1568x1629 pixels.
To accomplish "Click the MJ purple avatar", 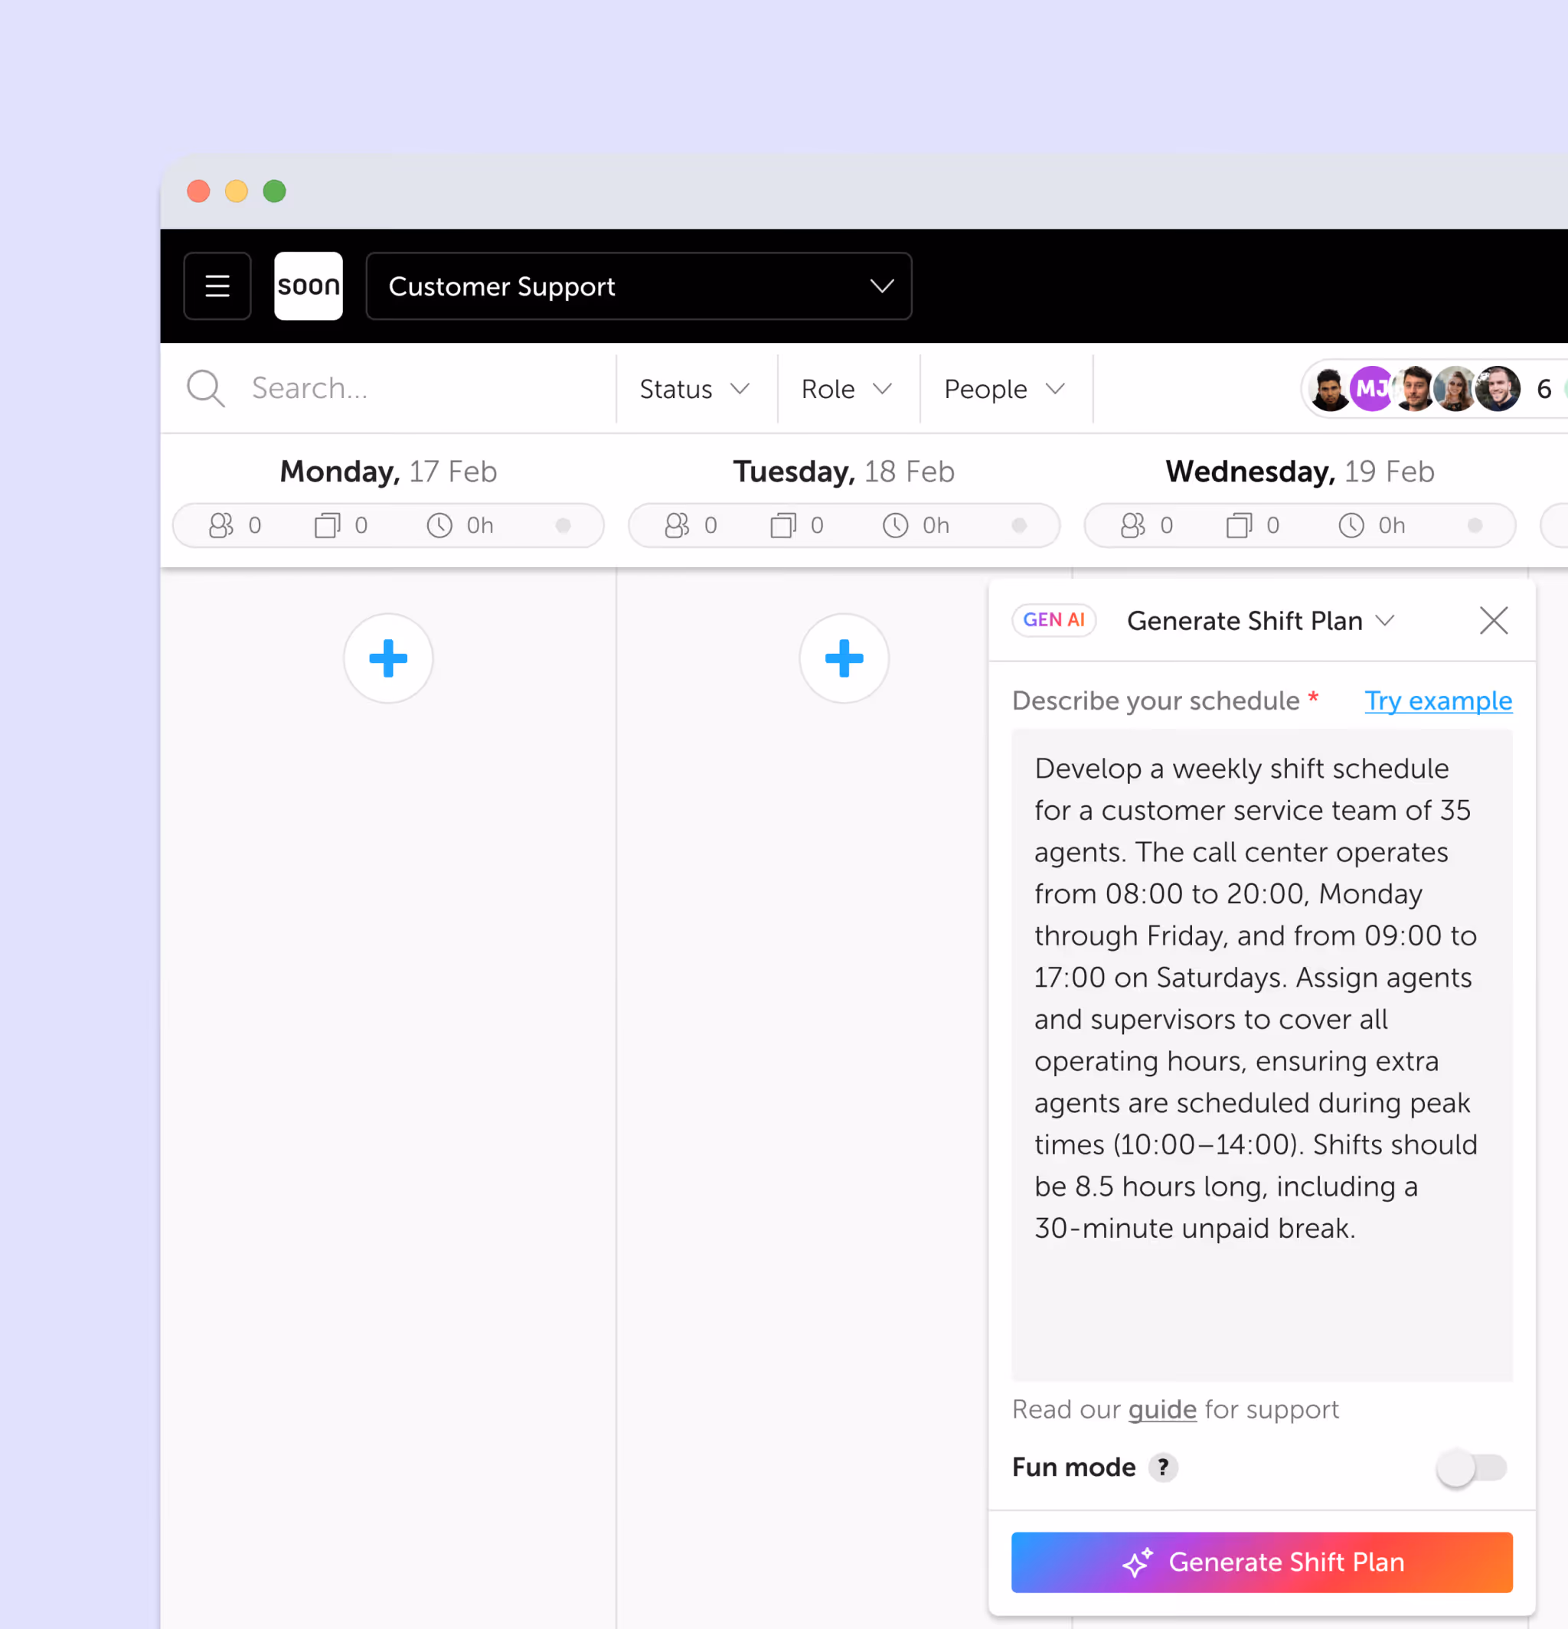I will pyautogui.click(x=1371, y=389).
